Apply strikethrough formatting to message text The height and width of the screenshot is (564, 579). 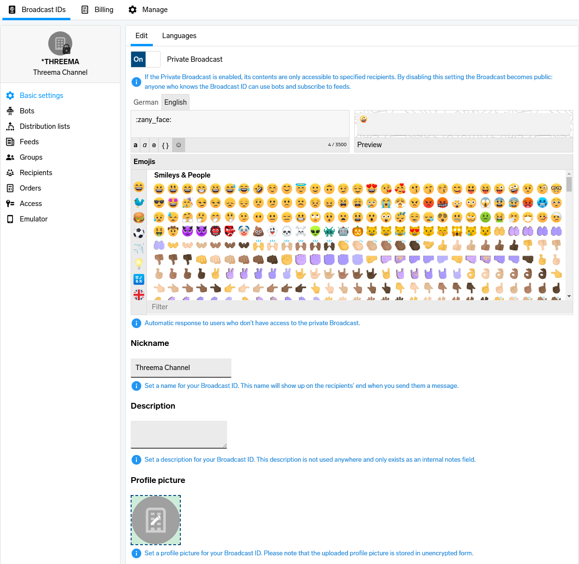[154, 145]
